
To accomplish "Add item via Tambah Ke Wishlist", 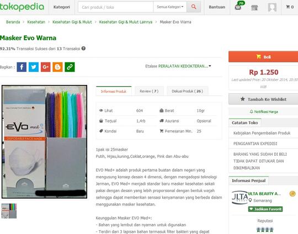I will click(x=263, y=99).
